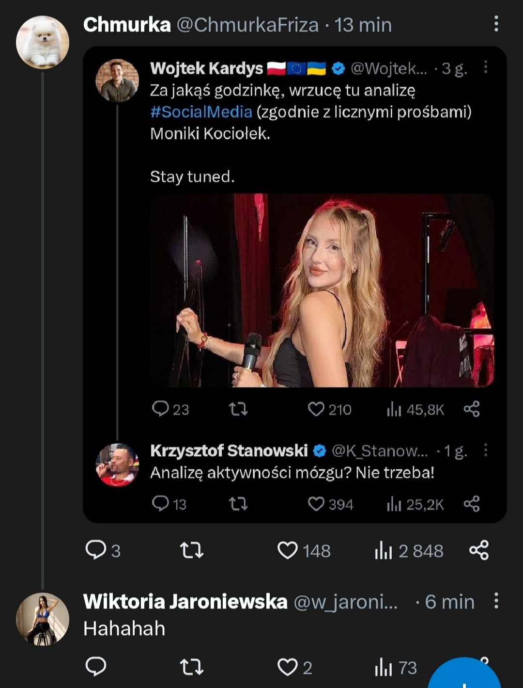523x688 pixels.
Task: Open the #SocialMedia hashtag
Action: pyautogui.click(x=201, y=112)
